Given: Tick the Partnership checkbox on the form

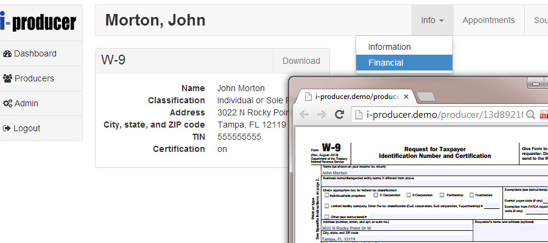Looking at the screenshot, I should click(440, 195).
